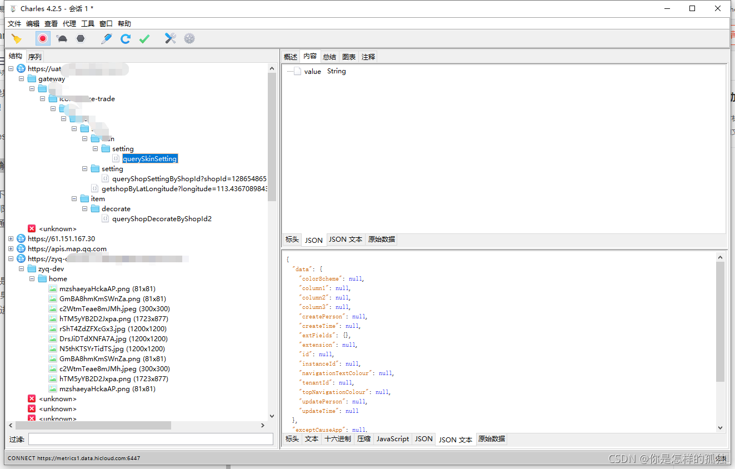Screen dimensions: 735x469
Task: Open the 代理 menu
Action: 69,23
